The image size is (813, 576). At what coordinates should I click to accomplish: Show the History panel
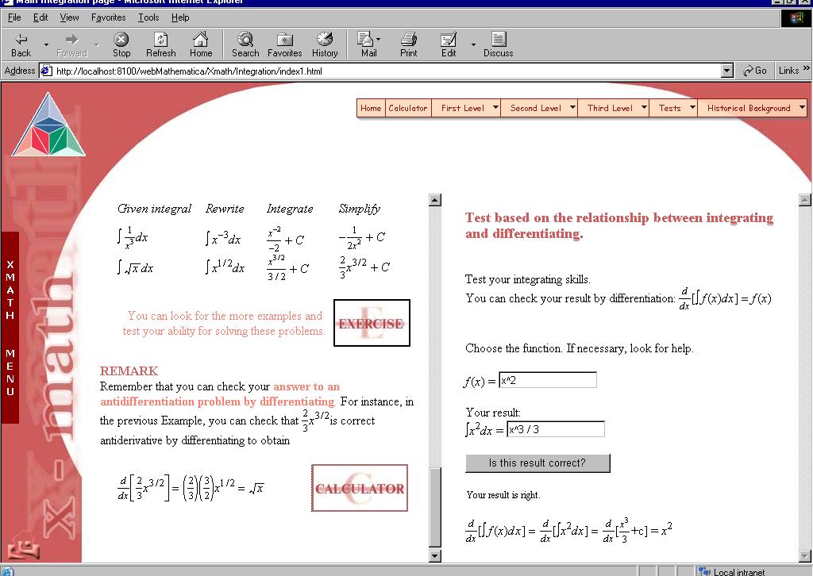click(325, 44)
